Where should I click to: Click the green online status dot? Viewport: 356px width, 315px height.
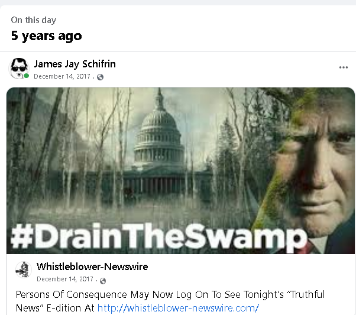[27, 76]
